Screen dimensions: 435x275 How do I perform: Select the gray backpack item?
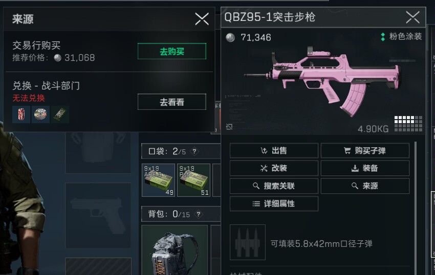pyautogui.click(x=175, y=250)
